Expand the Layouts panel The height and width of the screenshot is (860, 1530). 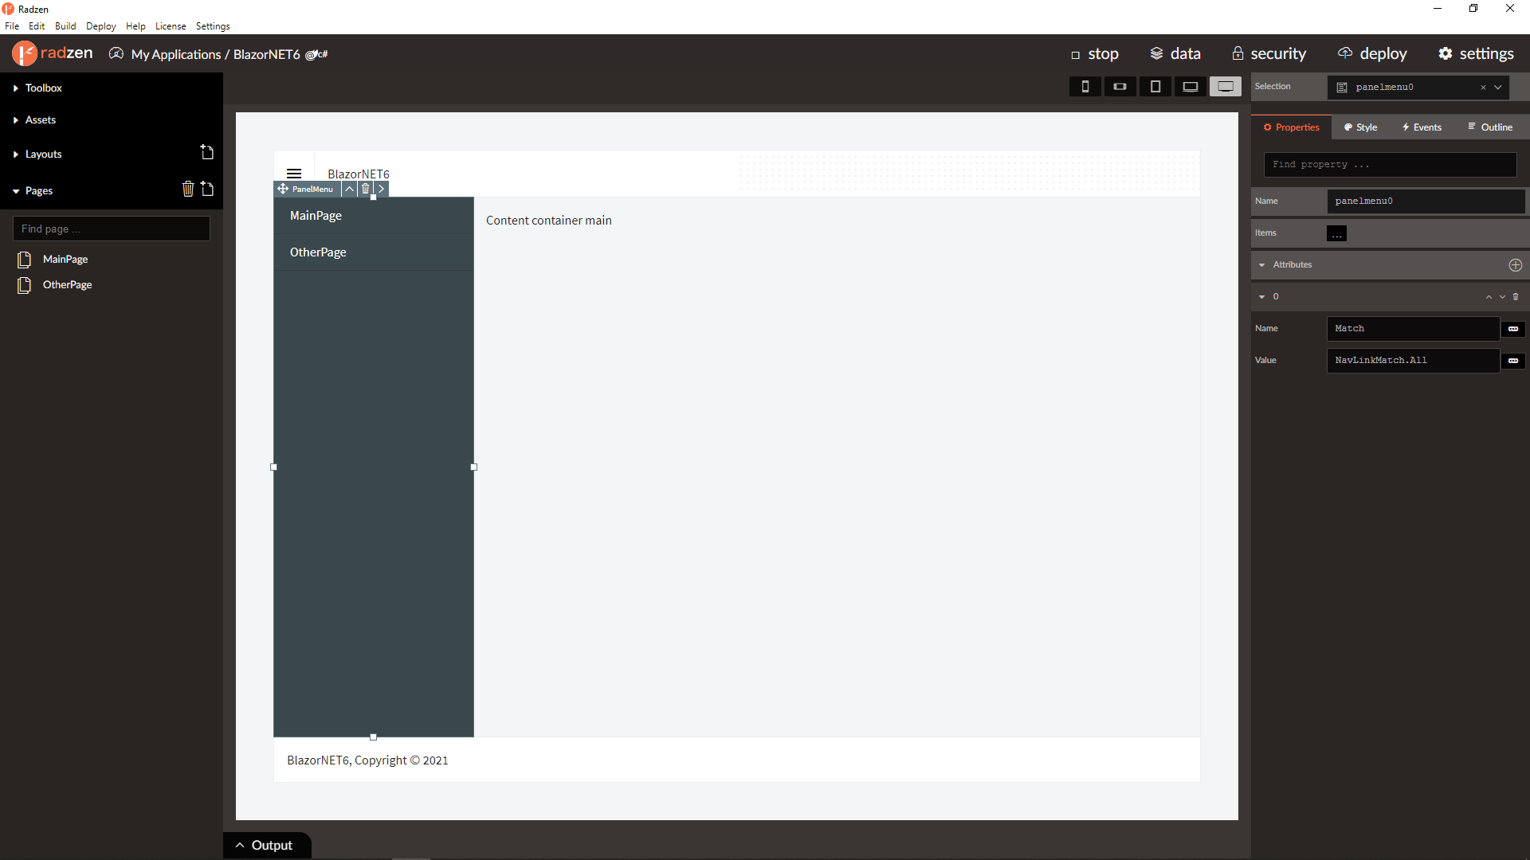tap(37, 154)
